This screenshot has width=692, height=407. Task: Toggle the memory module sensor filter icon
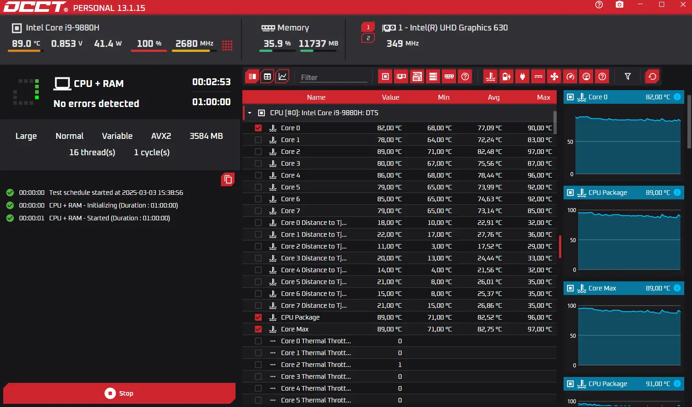449,76
